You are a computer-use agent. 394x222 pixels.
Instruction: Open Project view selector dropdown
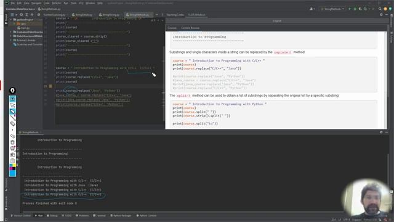(14, 15)
